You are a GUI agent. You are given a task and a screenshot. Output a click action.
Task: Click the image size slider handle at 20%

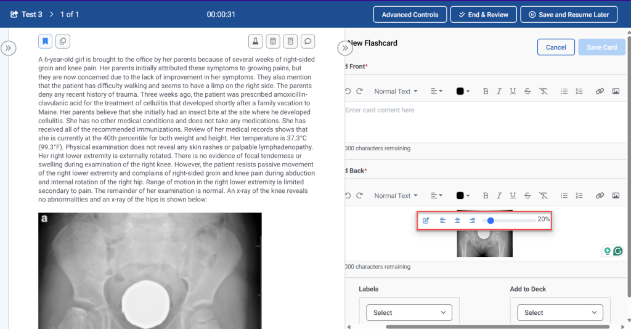point(491,220)
